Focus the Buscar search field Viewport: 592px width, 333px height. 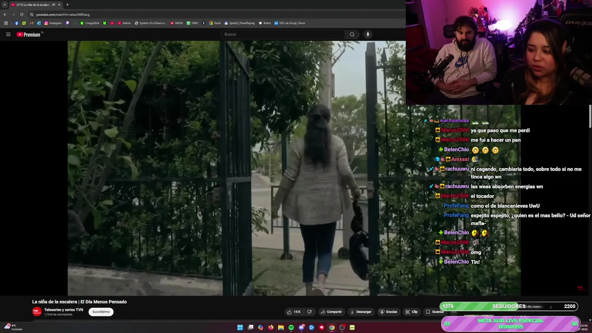[283, 34]
